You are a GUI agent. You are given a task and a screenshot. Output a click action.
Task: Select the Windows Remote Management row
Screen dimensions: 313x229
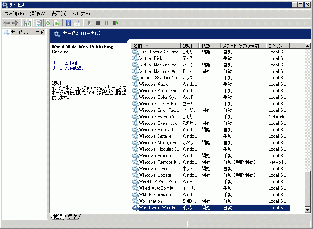coord(211,162)
